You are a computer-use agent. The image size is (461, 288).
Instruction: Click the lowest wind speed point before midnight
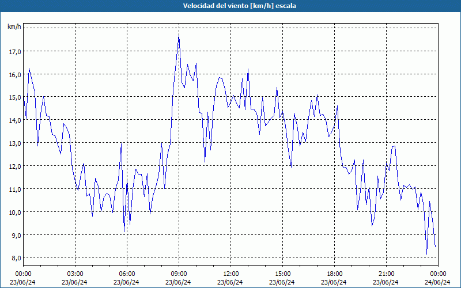426,254
